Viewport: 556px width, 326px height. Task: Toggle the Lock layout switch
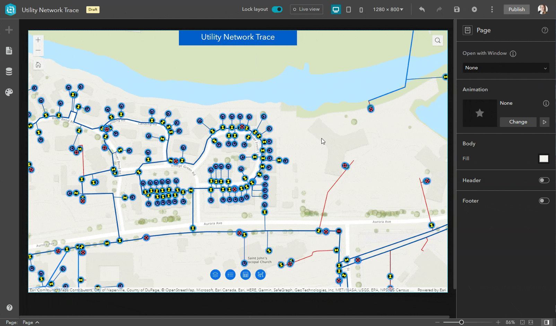point(277,9)
